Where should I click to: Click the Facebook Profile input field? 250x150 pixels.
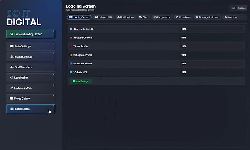[212, 63]
